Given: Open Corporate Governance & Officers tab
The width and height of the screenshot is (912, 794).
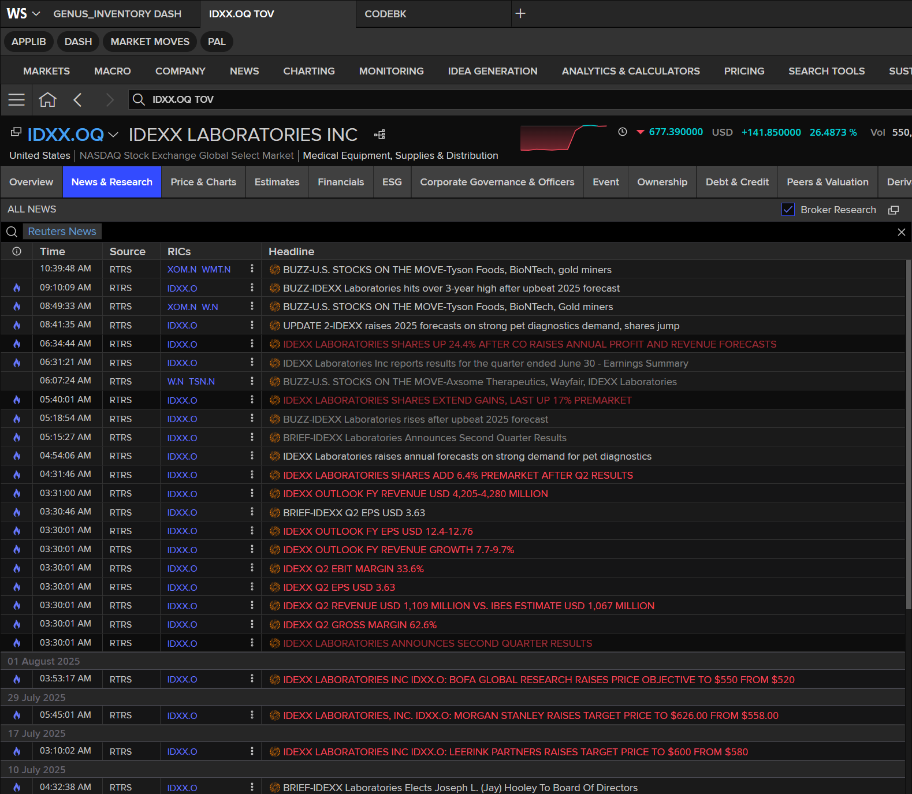Looking at the screenshot, I should 497,182.
